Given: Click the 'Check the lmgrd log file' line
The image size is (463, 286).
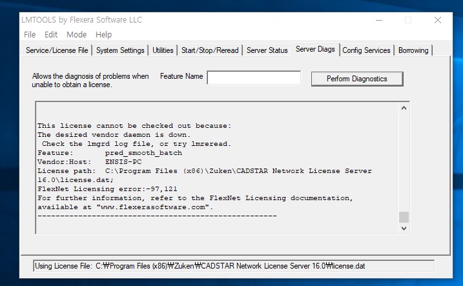Looking at the screenshot, I should (x=136, y=144).
